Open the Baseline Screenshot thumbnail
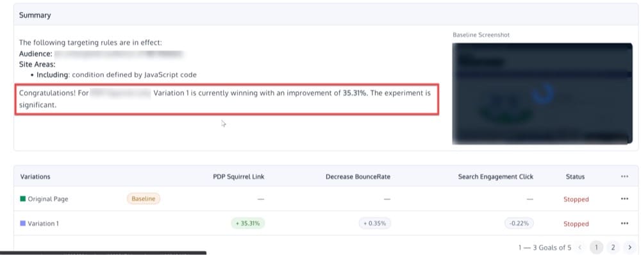 (542, 94)
